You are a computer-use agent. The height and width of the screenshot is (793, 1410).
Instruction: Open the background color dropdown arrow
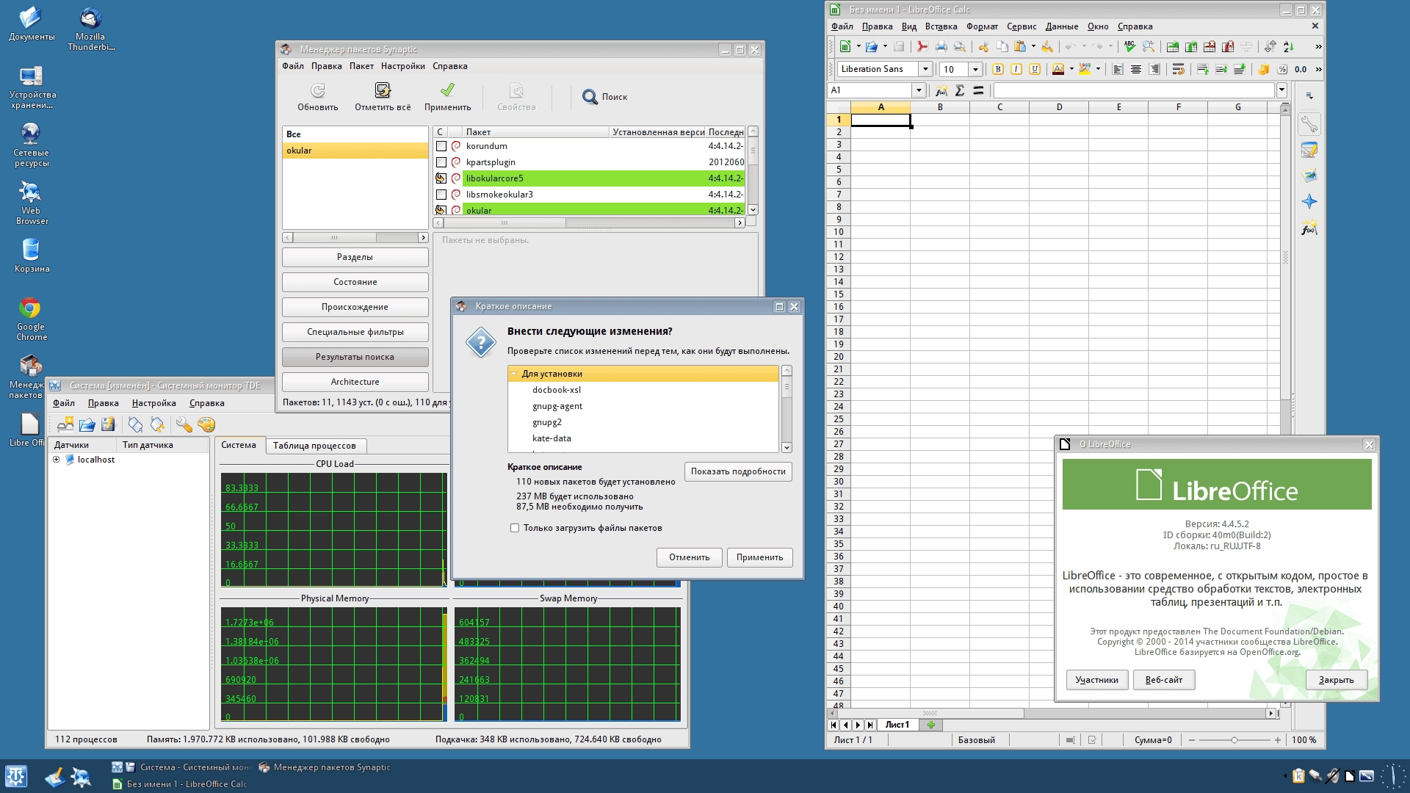(x=1098, y=69)
